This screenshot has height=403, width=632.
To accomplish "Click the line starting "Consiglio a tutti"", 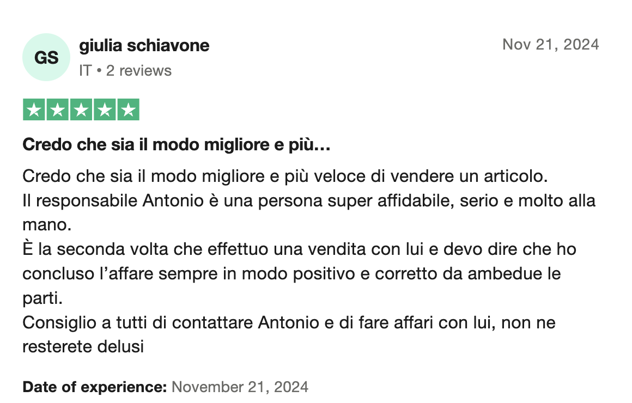I will point(289,322).
